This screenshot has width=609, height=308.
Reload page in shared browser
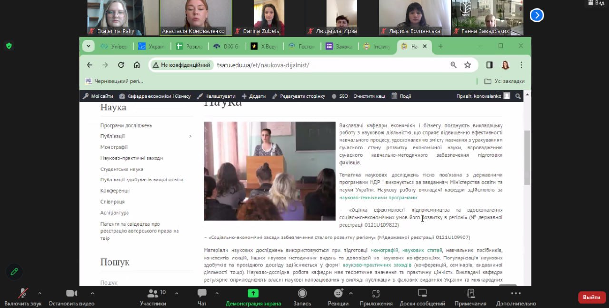[121, 65]
